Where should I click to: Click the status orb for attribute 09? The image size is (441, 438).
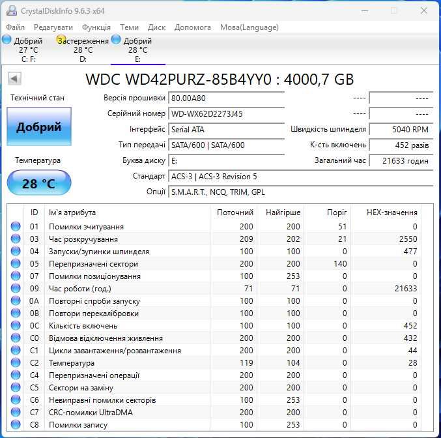click(x=16, y=288)
